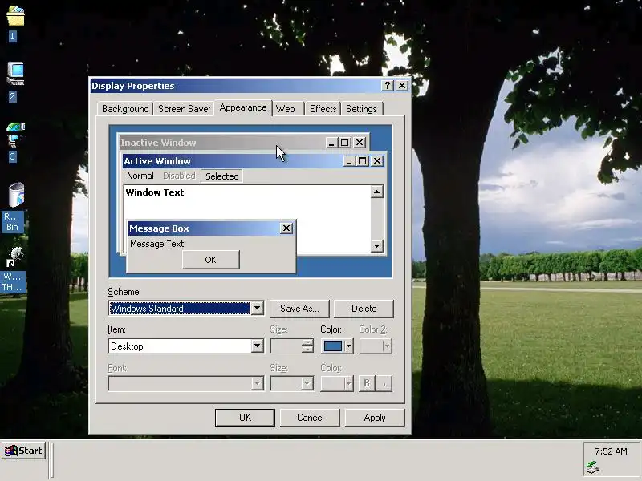Click the preview scrollbar up arrow
The width and height of the screenshot is (642, 481).
tap(376, 192)
